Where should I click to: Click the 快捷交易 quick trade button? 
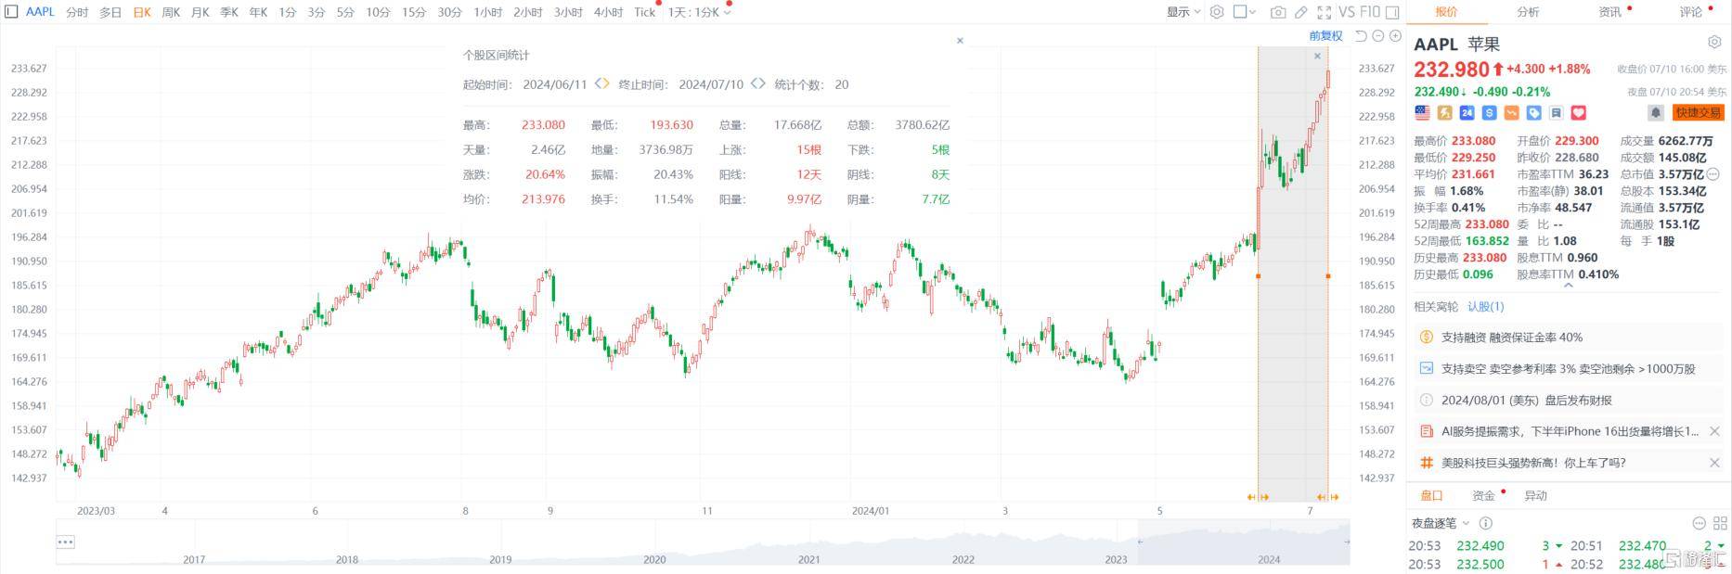[1698, 112]
